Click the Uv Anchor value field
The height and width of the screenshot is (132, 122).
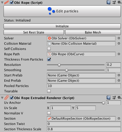(113, 103)
